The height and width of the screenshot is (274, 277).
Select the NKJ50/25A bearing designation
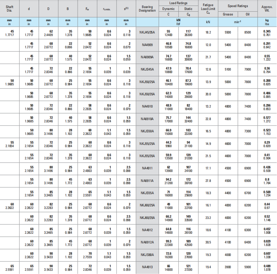tap(147, 82)
